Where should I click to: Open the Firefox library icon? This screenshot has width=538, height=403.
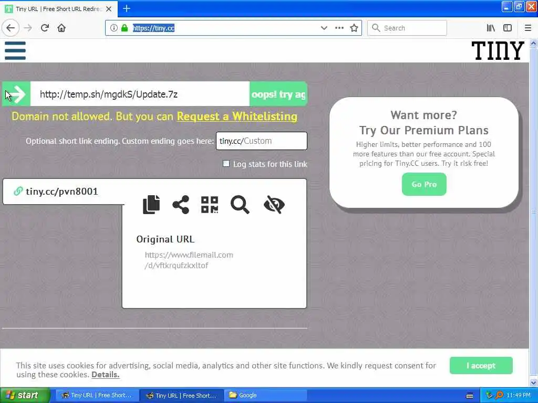click(491, 28)
